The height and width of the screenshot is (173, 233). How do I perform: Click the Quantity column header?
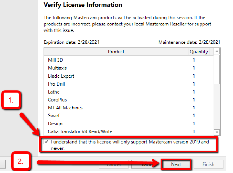point(199,52)
